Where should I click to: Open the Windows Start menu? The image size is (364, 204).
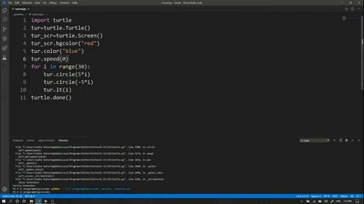[x=3, y=201]
